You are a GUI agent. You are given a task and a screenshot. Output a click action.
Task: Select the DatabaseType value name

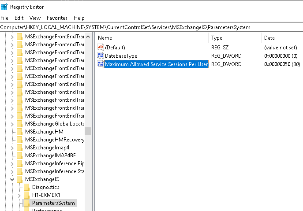click(x=121, y=56)
